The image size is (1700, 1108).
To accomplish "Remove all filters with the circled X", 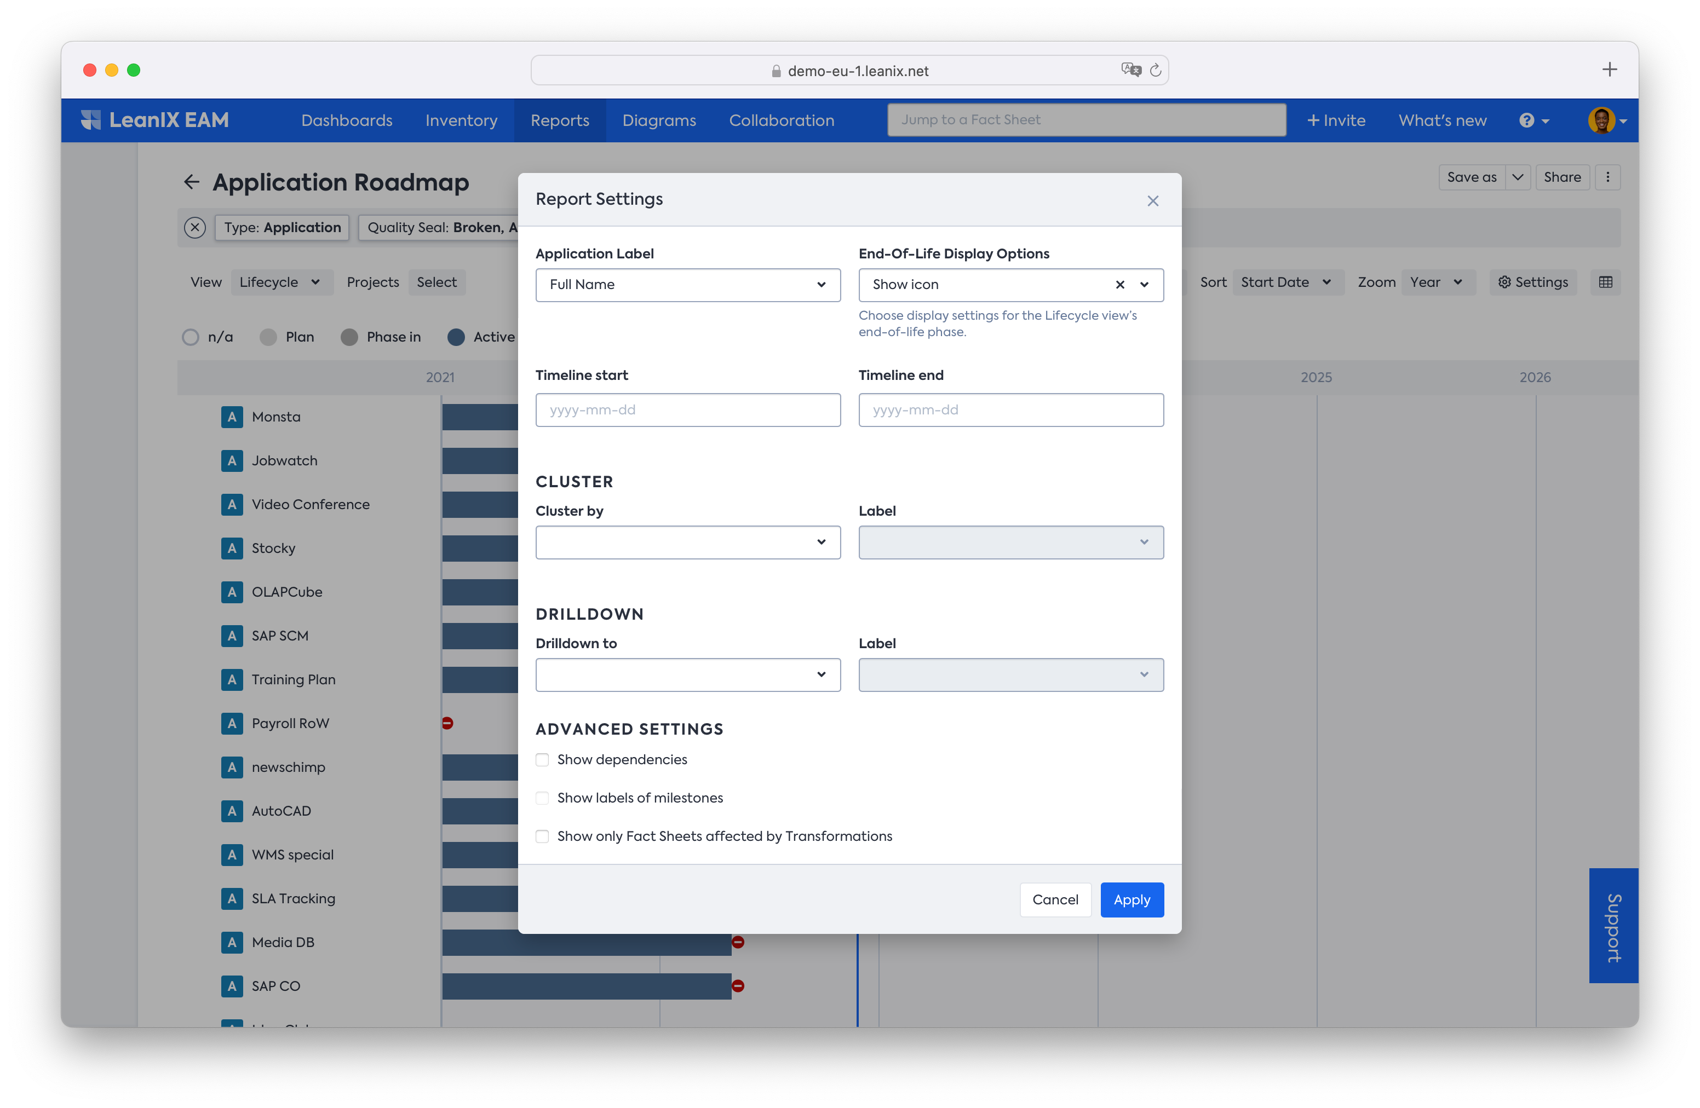I will (194, 227).
